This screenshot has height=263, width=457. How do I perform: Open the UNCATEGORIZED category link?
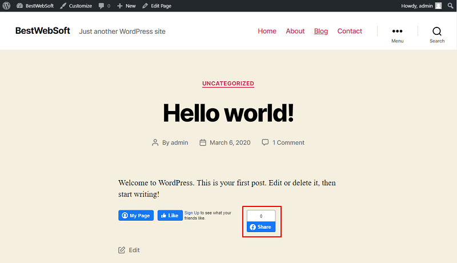pyautogui.click(x=228, y=83)
